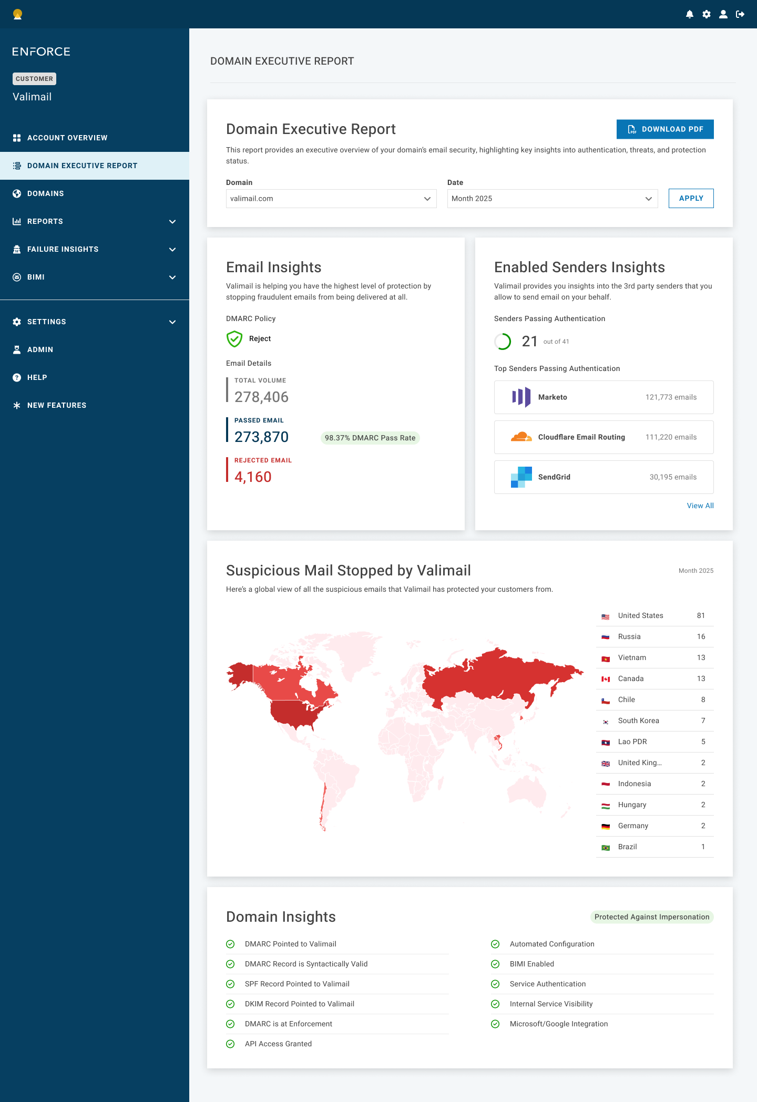
Task: Click the DMARC Pointed to Valimail checkmark
Action: [230, 944]
